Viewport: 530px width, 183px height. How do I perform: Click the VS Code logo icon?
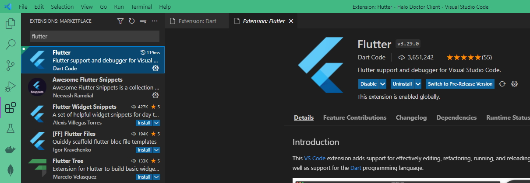[8, 7]
